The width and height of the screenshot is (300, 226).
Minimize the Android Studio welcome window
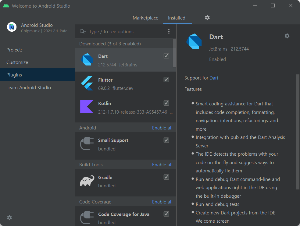(255, 6)
